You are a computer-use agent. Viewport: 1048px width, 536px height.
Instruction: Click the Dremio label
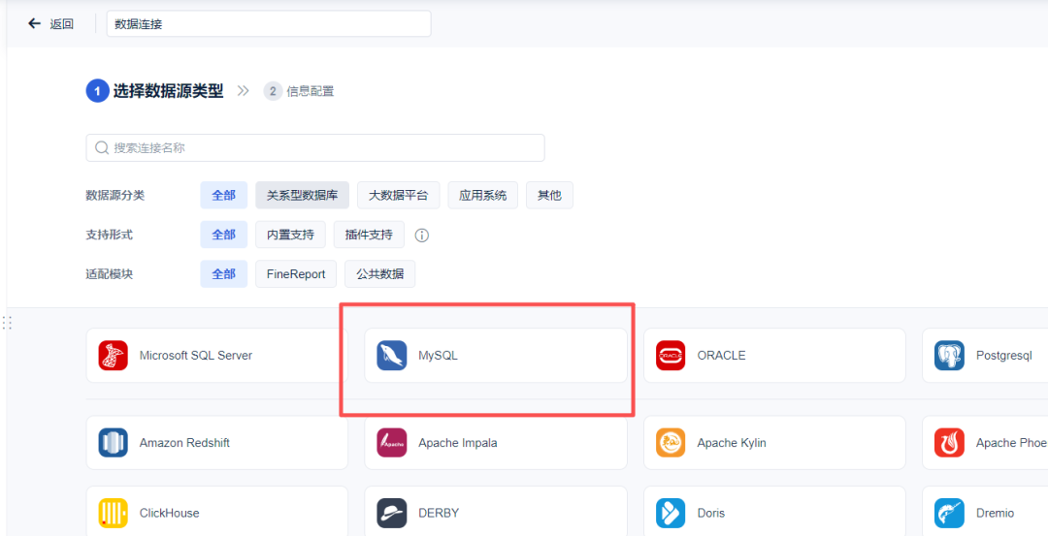pos(996,514)
